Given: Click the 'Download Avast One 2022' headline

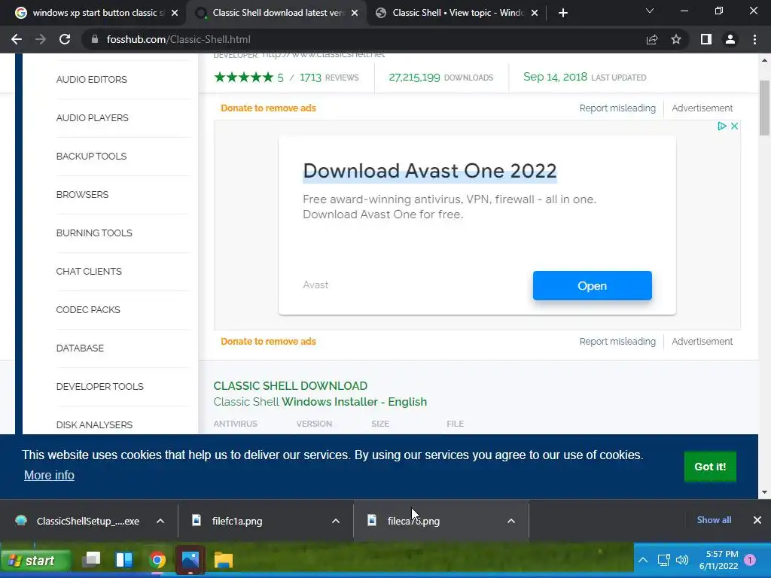Looking at the screenshot, I should tap(430, 171).
